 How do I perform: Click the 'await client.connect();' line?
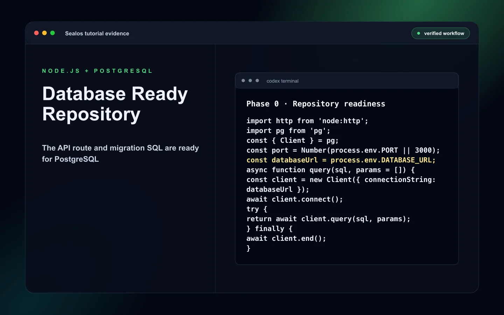tap(295, 199)
